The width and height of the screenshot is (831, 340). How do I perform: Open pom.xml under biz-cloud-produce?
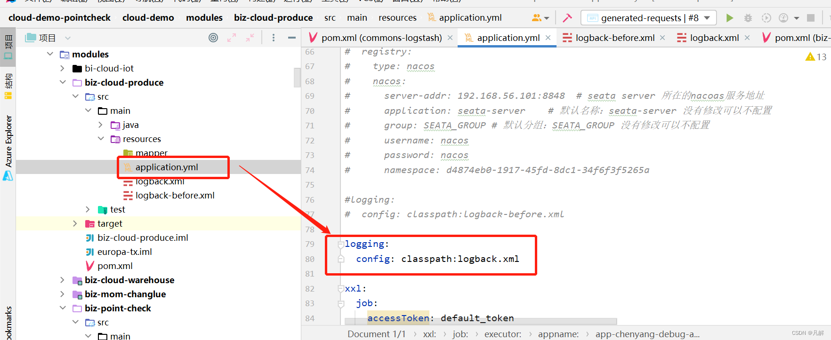pos(115,266)
